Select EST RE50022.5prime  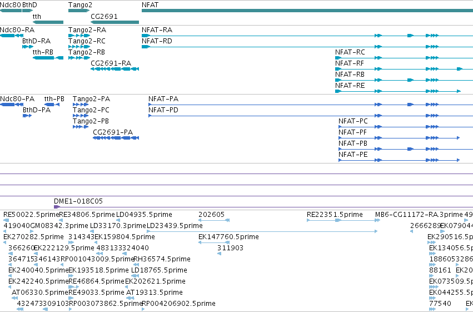(x=31, y=215)
